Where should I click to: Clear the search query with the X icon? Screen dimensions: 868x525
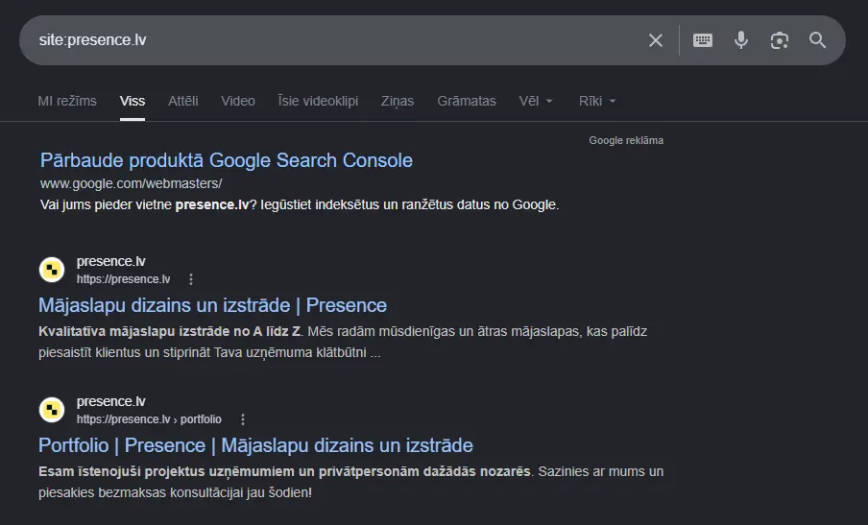(656, 40)
